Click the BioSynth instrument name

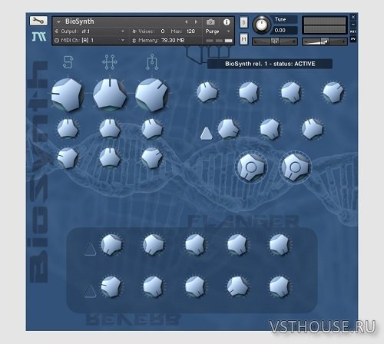[80, 21]
